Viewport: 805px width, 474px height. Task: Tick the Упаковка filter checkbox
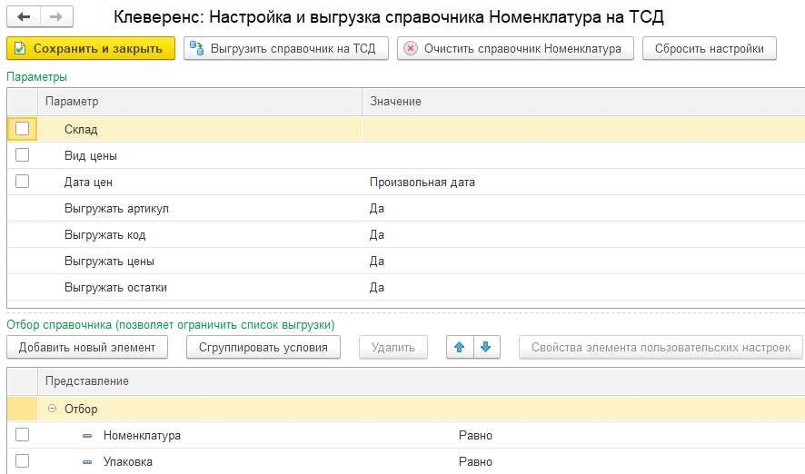(22, 460)
